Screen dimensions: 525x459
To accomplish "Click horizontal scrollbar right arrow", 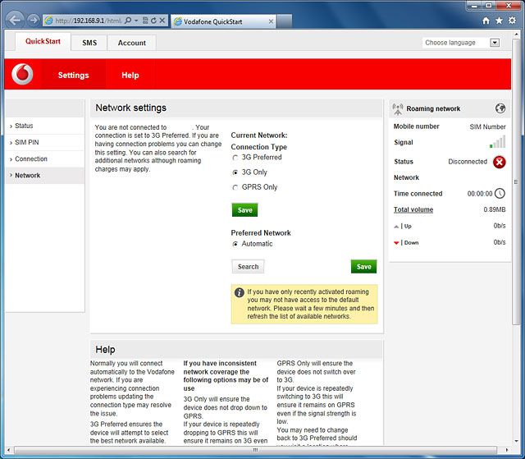I will tap(507, 450).
